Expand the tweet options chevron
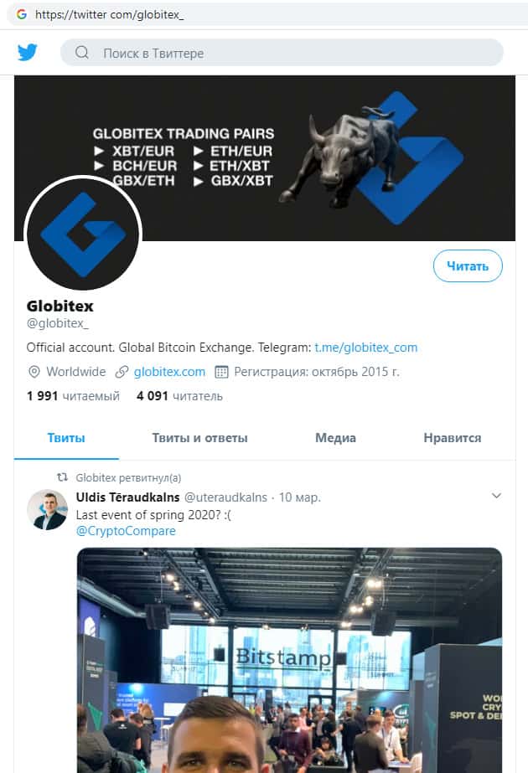 click(496, 496)
